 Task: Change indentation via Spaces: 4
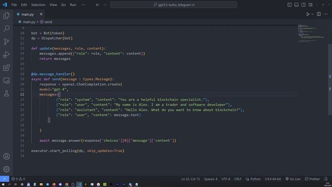click(211, 179)
